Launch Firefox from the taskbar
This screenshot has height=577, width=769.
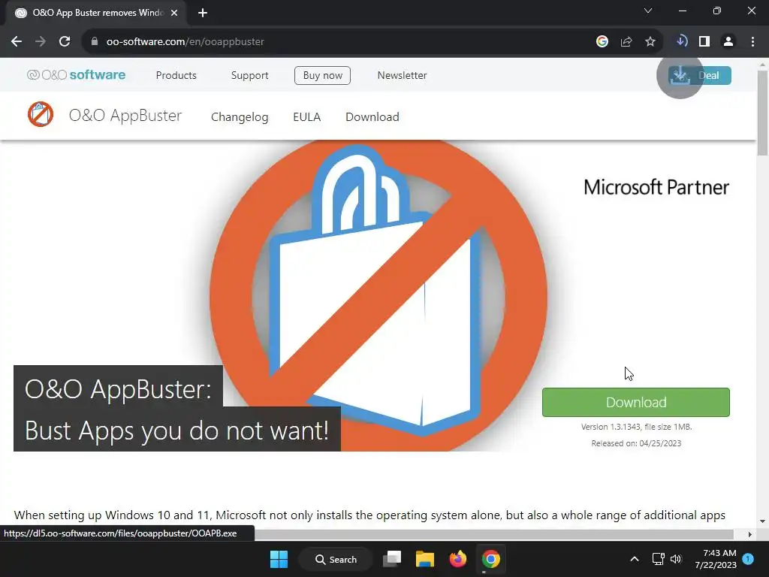pos(457,559)
